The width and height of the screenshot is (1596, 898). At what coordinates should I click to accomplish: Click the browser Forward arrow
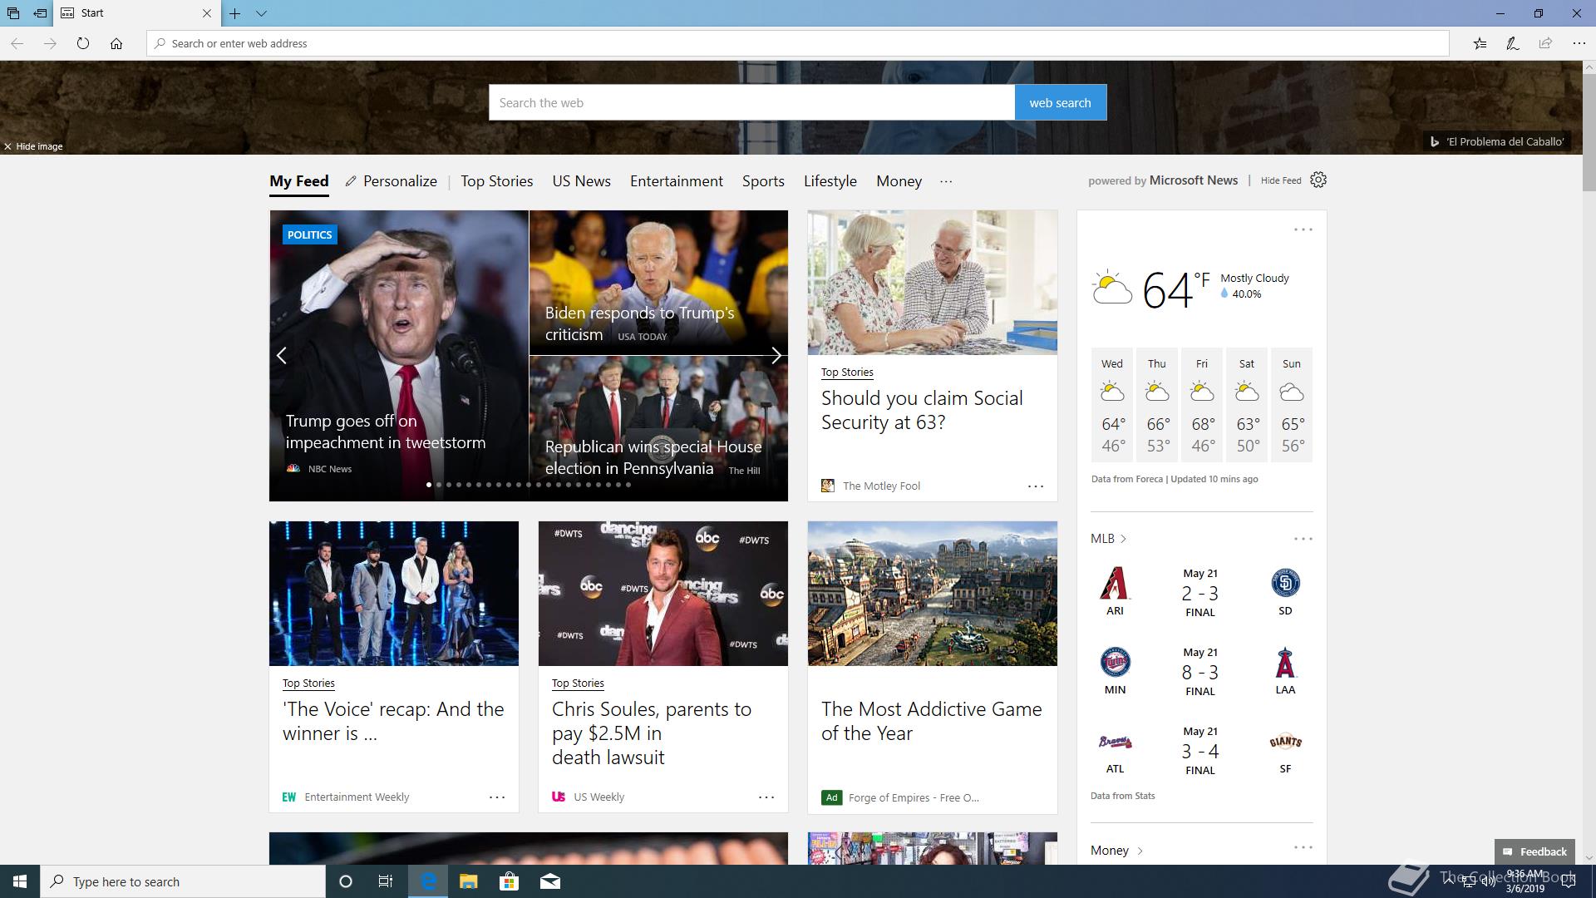(x=50, y=43)
